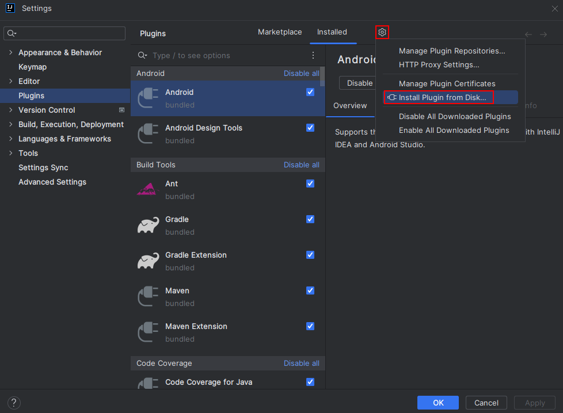Click Disable all for Android group
Image resolution: width=563 pixels, height=413 pixels.
[301, 74]
